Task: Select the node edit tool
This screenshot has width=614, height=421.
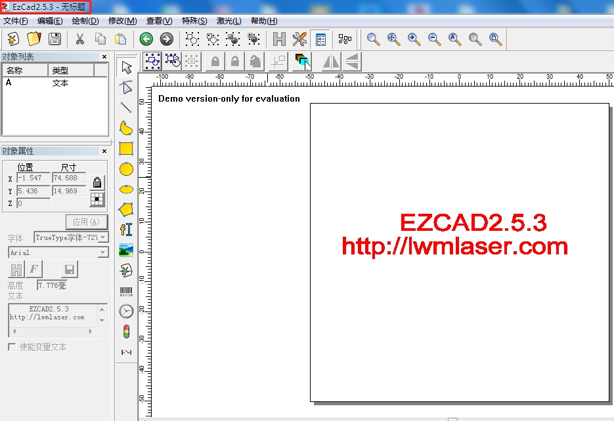Action: click(126, 87)
